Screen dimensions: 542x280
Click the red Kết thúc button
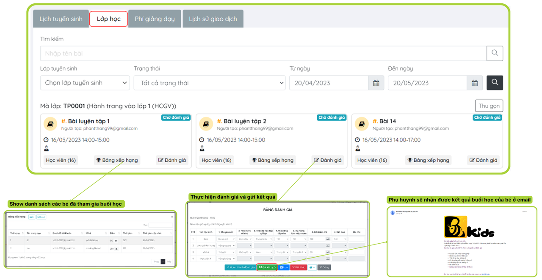299,267
